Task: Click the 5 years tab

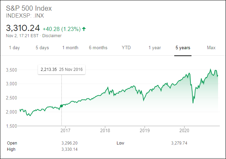Action: click(183, 48)
